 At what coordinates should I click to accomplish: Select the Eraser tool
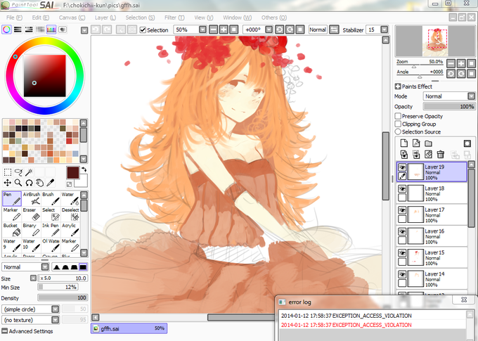tap(32, 214)
